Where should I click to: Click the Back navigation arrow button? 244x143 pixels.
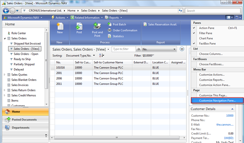coord(6,11)
